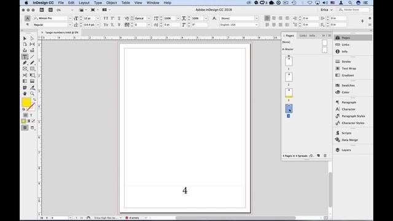Open the character style dropdown [None]
The width and height of the screenshot is (393, 221).
[x=256, y=18]
